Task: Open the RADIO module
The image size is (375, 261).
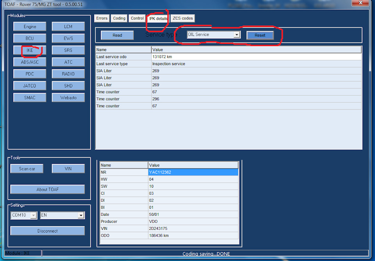Action: (x=68, y=74)
